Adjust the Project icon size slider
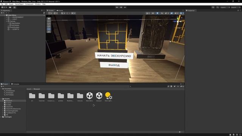 [180, 132]
